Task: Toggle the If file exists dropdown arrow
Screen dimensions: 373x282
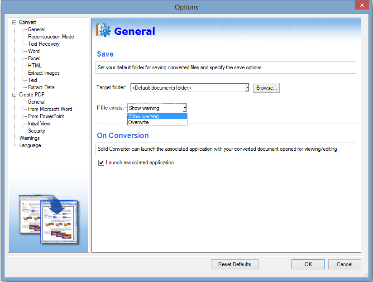Action: pos(185,108)
